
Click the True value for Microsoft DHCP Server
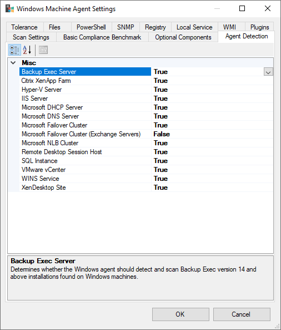160,107
